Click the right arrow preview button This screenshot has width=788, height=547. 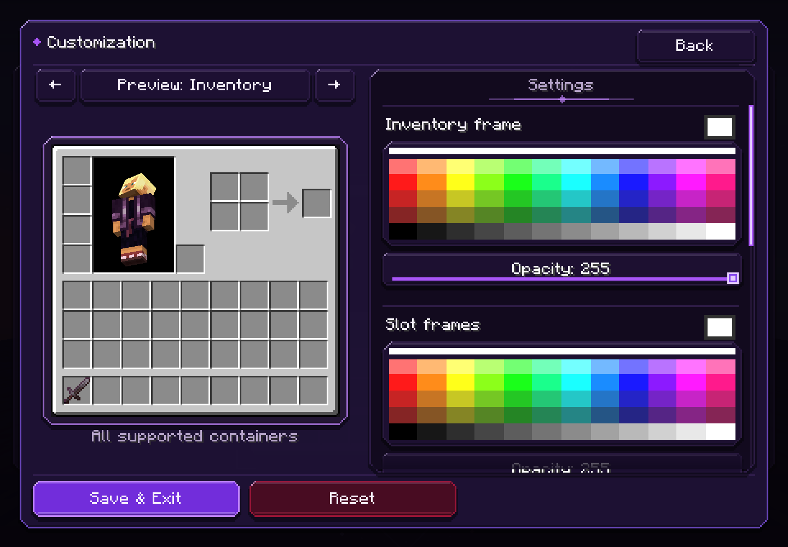click(334, 85)
